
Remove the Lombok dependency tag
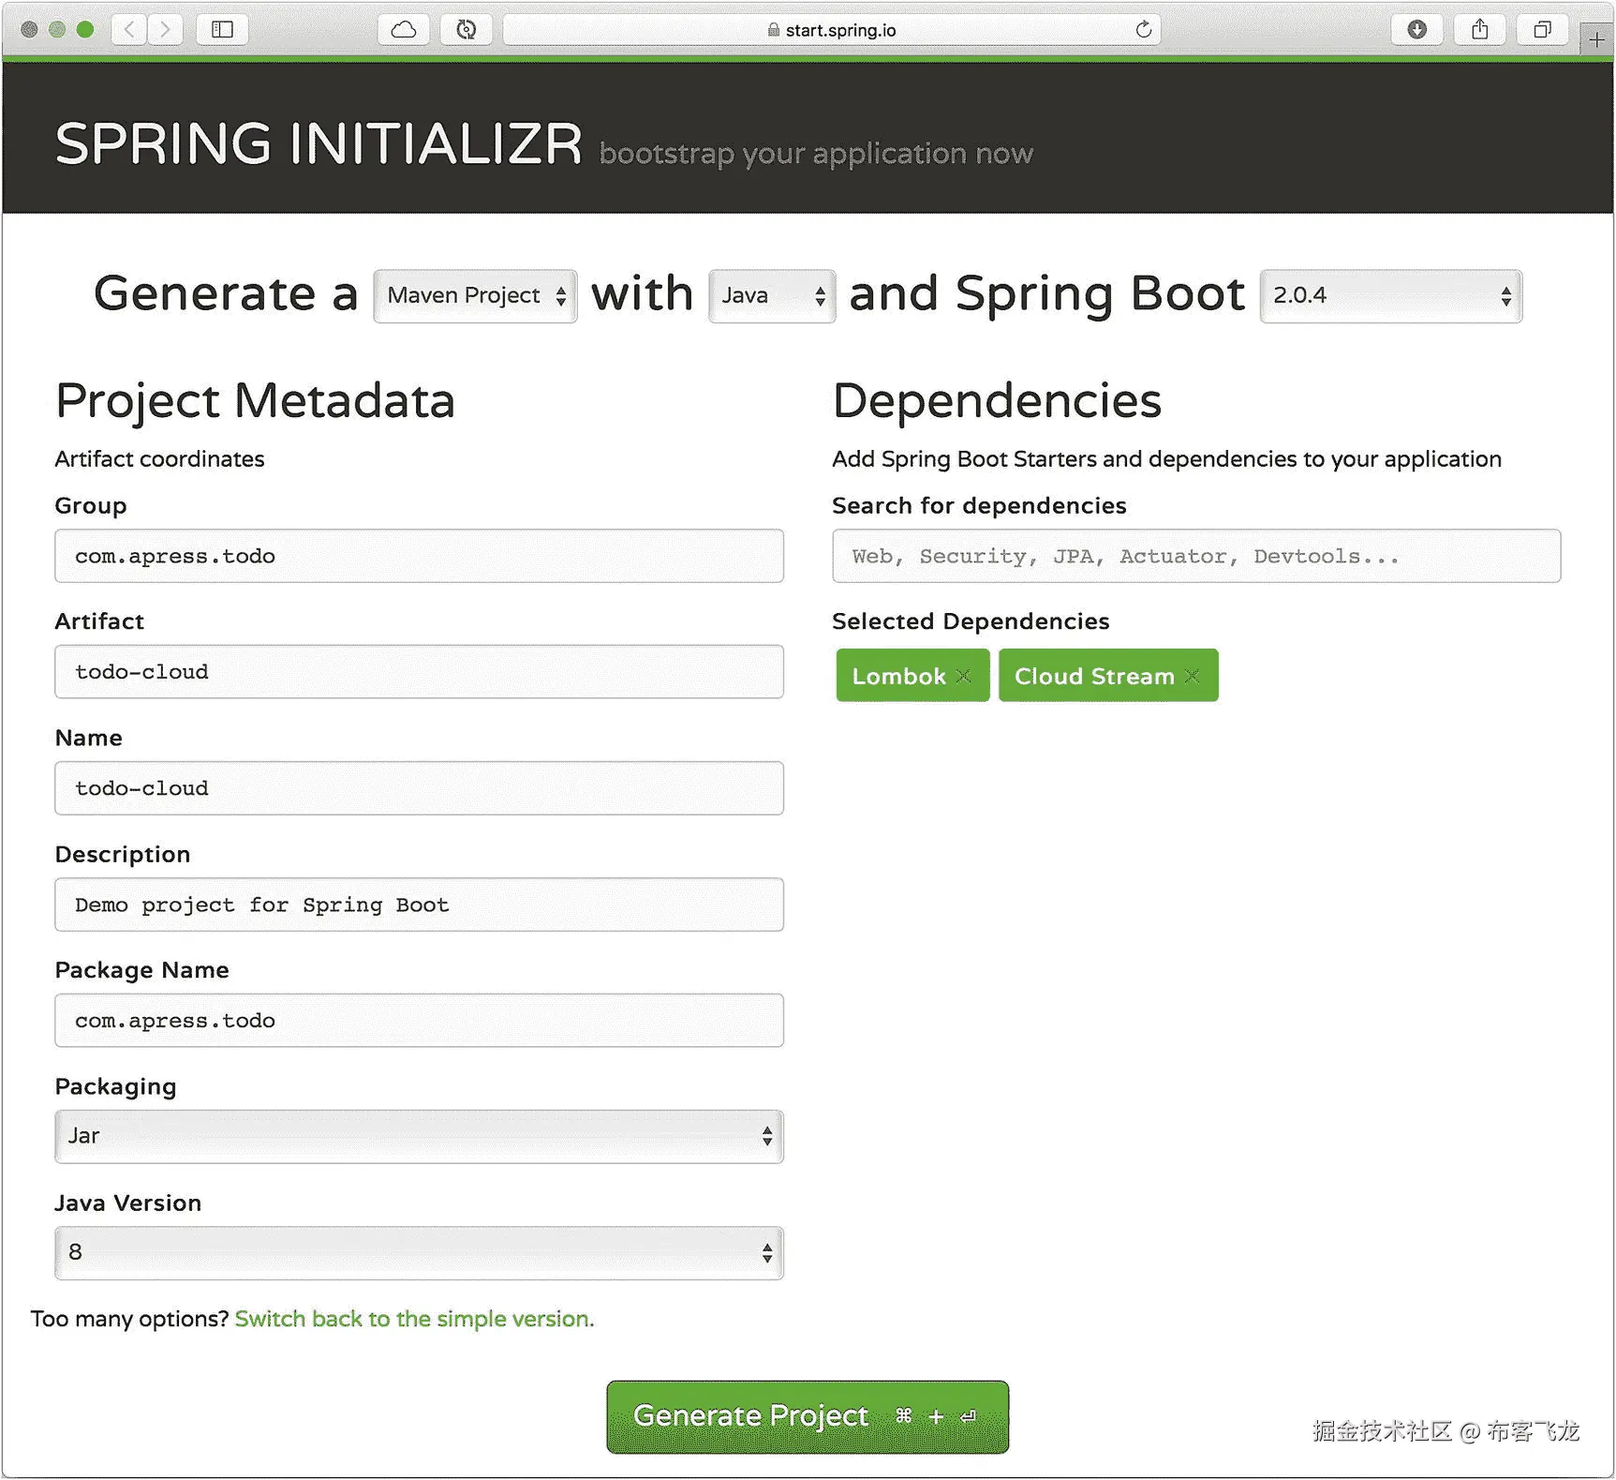(963, 676)
